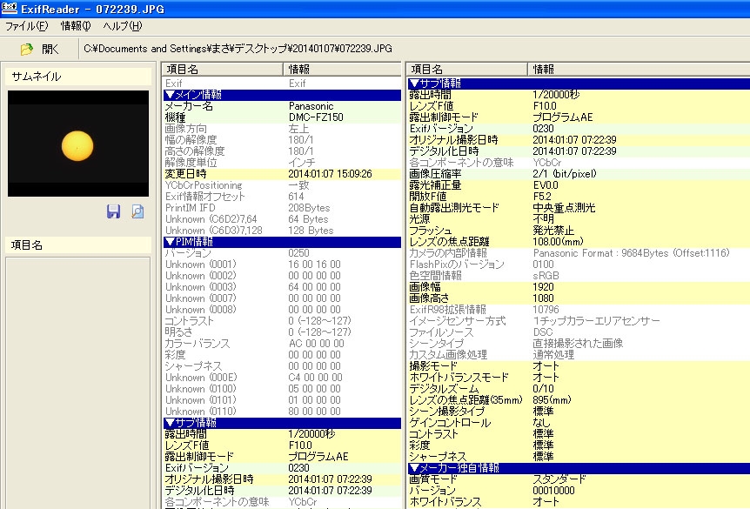Select the イメージセンサー方式 row
Viewport: 750px width, 509px height.
pyautogui.click(x=579, y=321)
